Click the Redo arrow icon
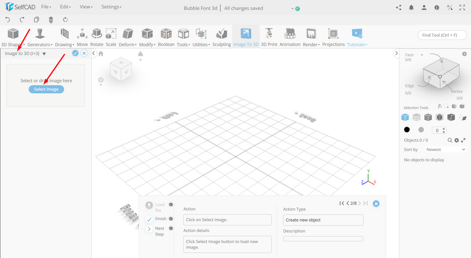Viewport: 471px width, 258px height. click(22, 20)
